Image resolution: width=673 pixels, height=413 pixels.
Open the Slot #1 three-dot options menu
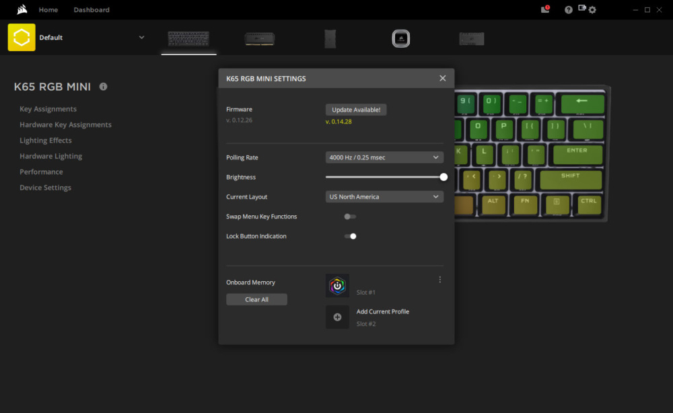coord(440,280)
